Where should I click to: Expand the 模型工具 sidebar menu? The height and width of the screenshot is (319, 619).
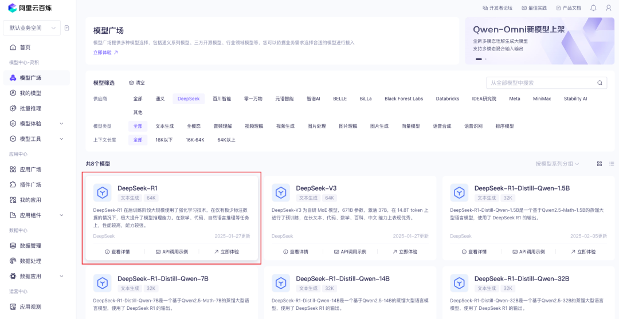coord(61,139)
